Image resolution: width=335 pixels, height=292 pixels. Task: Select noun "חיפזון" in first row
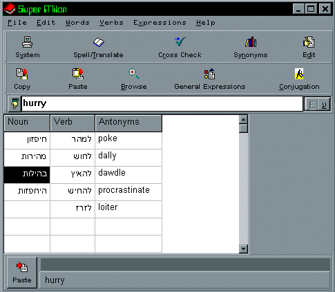[27, 140]
